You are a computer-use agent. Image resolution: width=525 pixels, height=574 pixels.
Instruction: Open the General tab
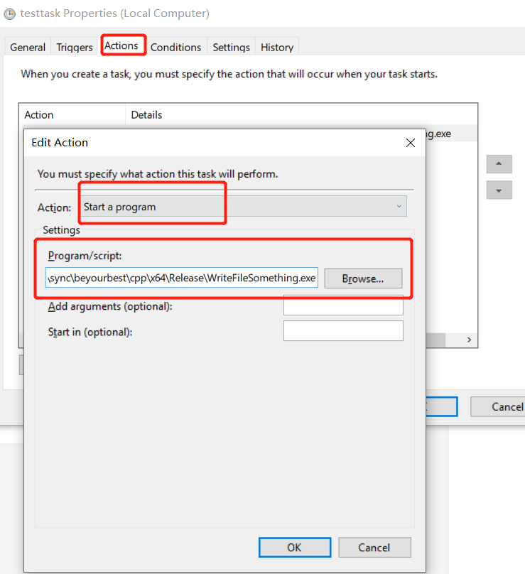(28, 47)
